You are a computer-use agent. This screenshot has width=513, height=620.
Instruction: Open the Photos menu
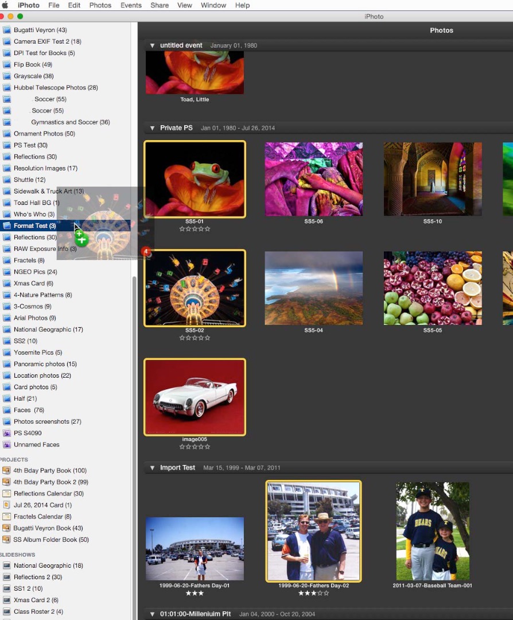point(100,5)
